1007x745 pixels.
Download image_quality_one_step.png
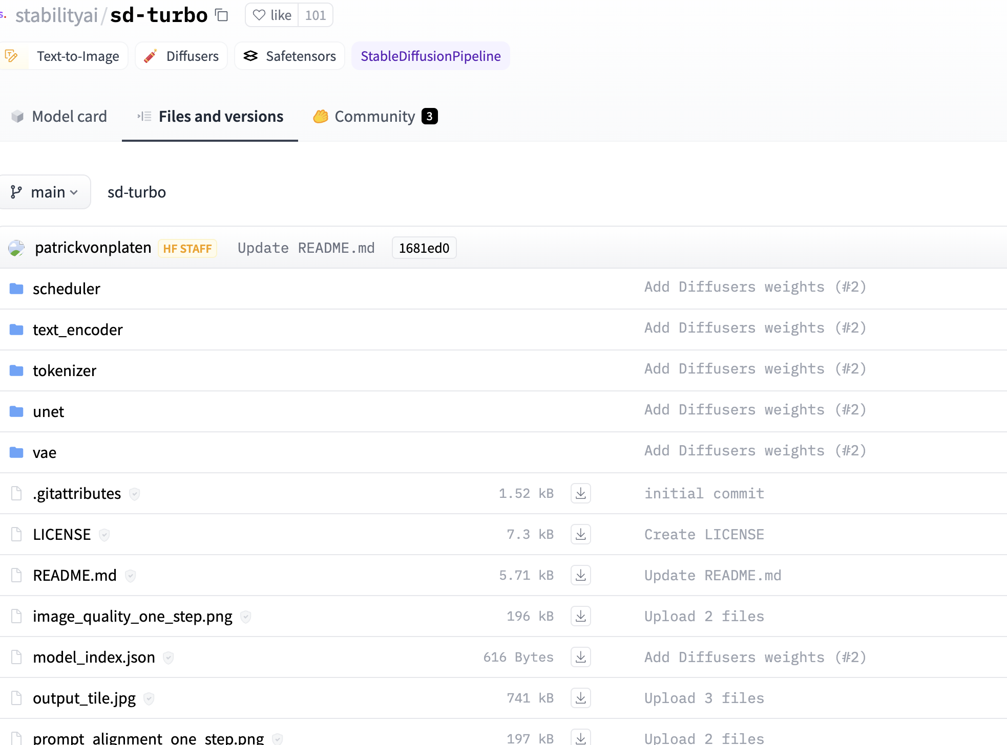pos(581,617)
